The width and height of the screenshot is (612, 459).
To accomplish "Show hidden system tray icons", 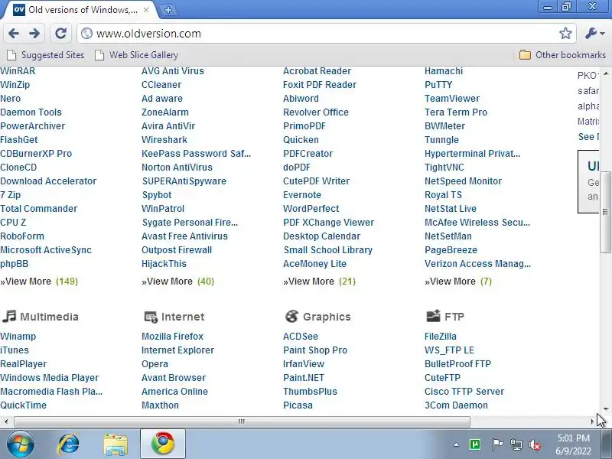I will pos(456,444).
